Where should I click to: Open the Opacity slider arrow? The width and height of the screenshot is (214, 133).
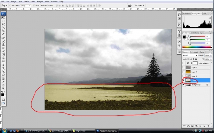pos(211,55)
